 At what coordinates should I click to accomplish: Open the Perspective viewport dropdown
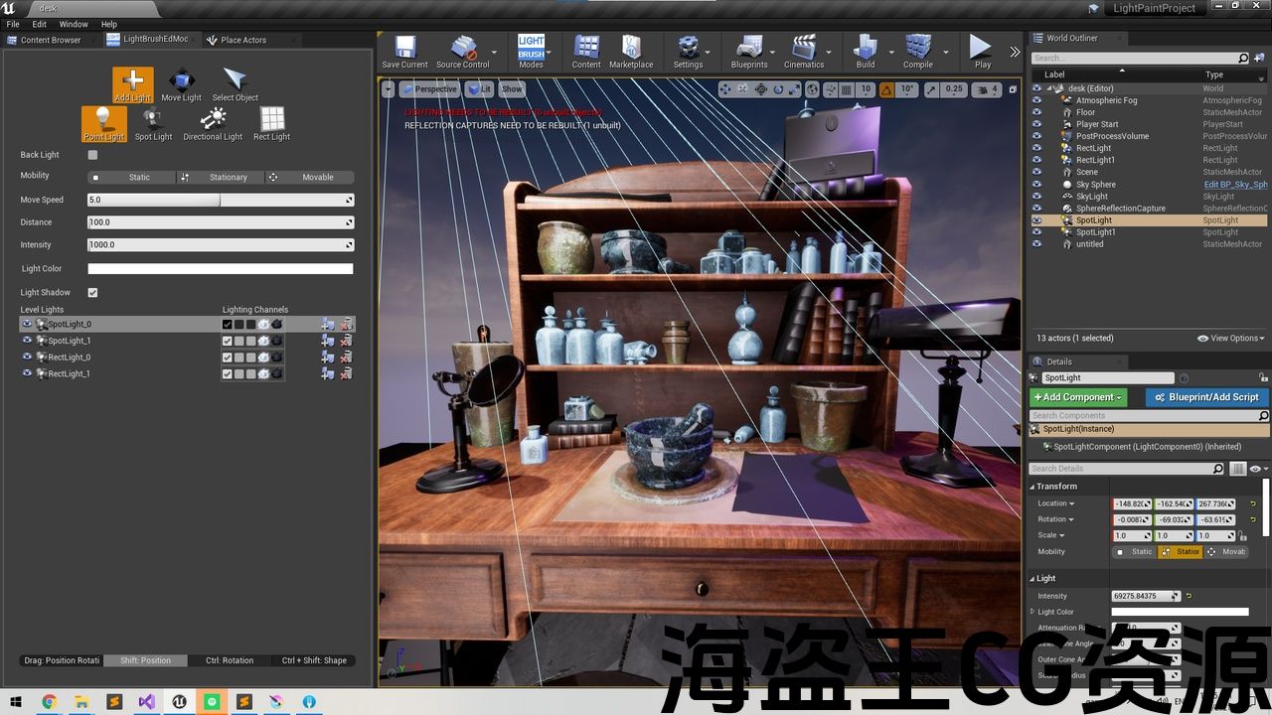pyautogui.click(x=429, y=89)
